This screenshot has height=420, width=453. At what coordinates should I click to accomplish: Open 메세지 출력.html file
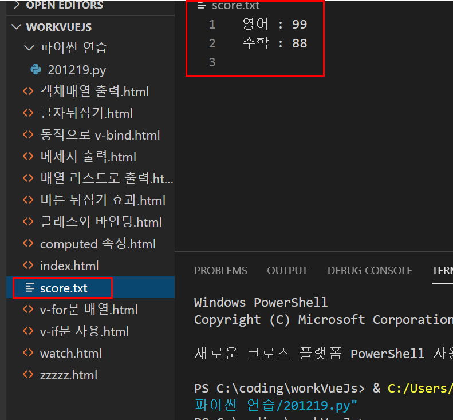coord(88,156)
